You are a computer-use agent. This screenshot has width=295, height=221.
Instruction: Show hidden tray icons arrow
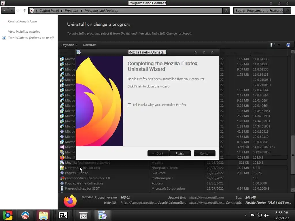tap(245, 216)
